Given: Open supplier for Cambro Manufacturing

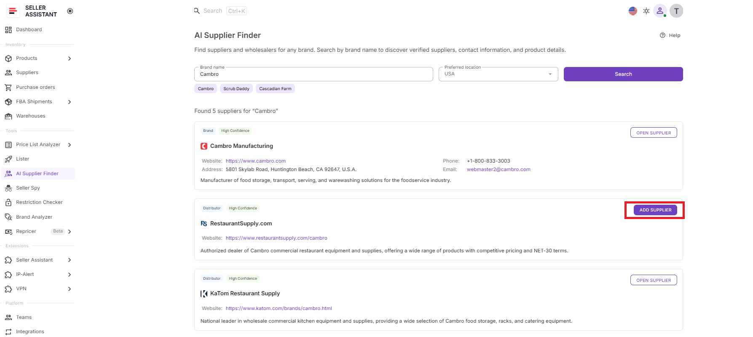Looking at the screenshot, I should pyautogui.click(x=654, y=133).
